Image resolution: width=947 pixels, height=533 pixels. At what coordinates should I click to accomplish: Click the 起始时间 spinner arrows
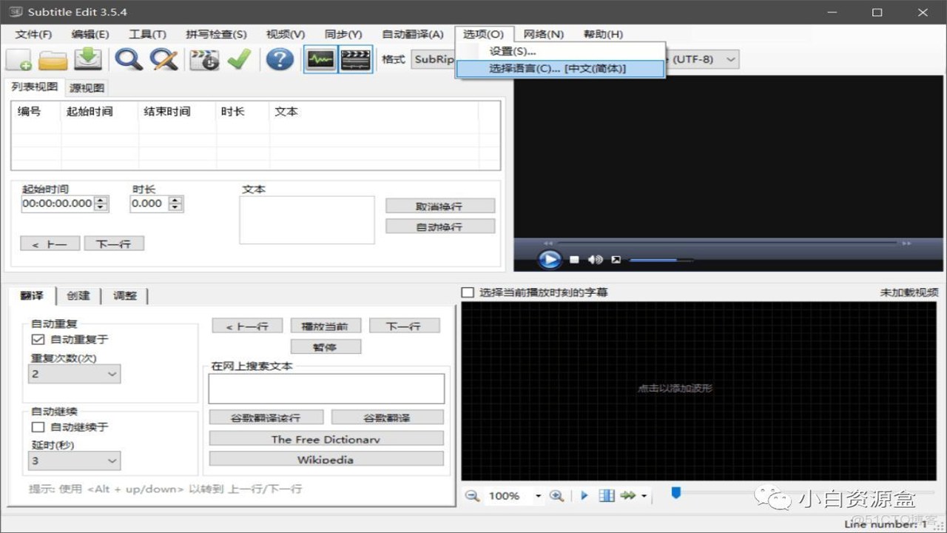tap(101, 204)
